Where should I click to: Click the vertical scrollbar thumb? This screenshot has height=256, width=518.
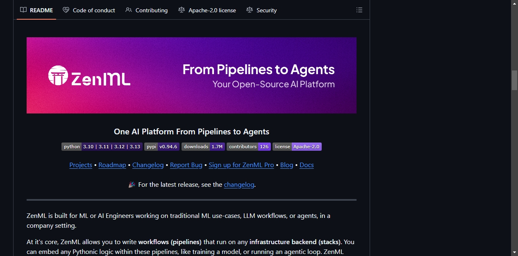pyautogui.click(x=514, y=80)
